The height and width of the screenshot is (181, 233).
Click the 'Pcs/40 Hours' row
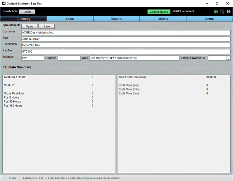coord(49,101)
